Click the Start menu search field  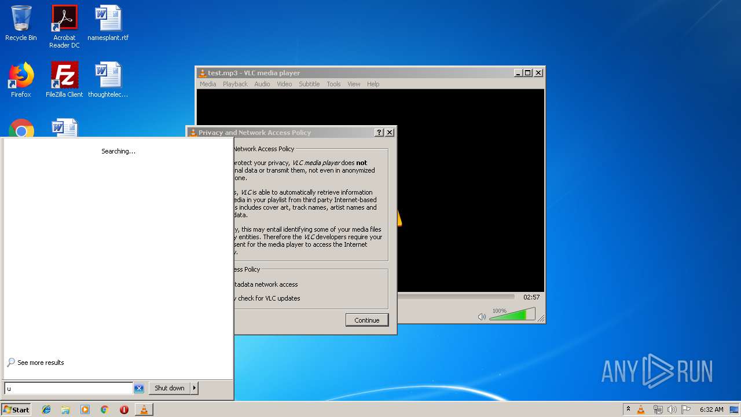pos(69,388)
